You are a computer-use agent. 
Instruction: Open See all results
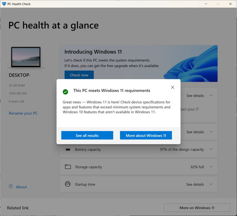[x=87, y=135]
